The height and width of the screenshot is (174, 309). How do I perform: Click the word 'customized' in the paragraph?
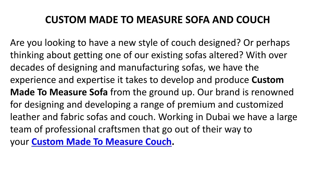[x=260, y=105]
